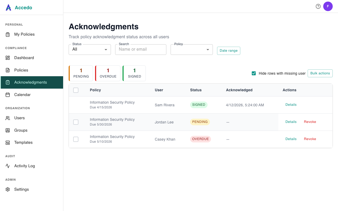Filter by the Signed count card
Screen dimensions: 338x211
pyautogui.click(x=134, y=73)
